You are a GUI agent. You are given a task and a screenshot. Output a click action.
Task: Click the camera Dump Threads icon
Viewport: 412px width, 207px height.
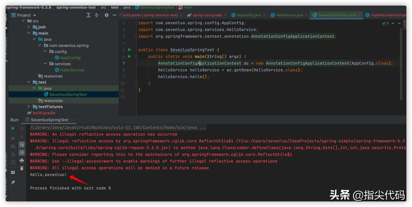(x=13, y=147)
